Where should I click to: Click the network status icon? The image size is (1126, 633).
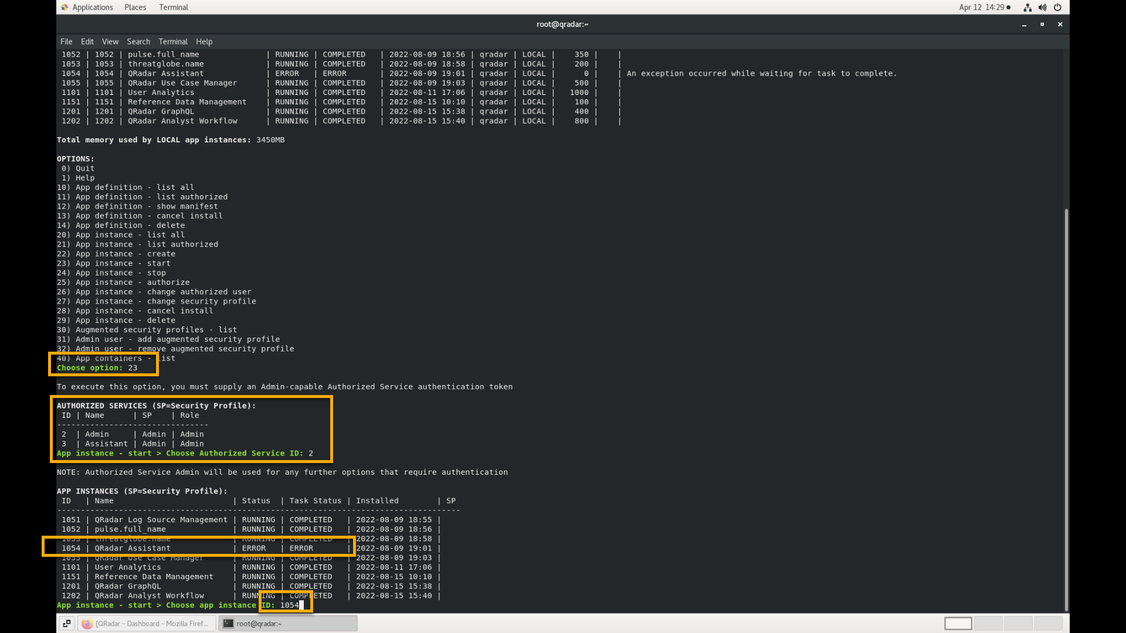[1027, 8]
